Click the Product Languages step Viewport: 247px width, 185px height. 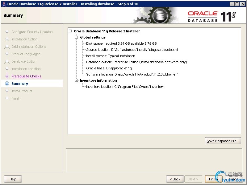point(26,54)
